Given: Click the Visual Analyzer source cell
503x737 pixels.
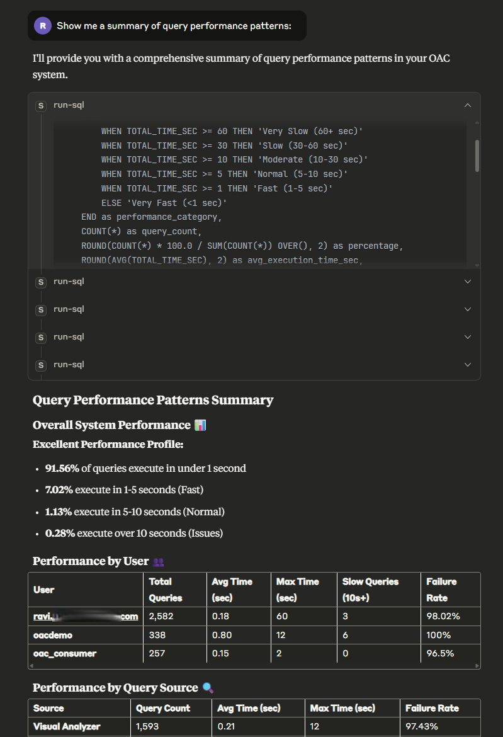Looking at the screenshot, I should pyautogui.click(x=67, y=726).
